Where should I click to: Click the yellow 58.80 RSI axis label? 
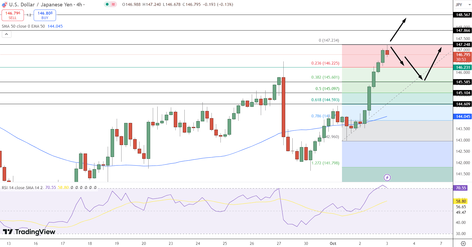(x=461, y=201)
